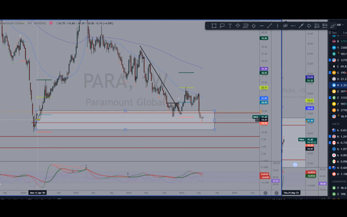Screen dimensions: 347x217
Task: Click the 32.29 purple price label
Action: pyautogui.click(x=264, y=69)
